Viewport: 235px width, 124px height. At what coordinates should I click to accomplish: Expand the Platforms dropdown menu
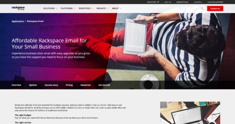pyautogui.click(x=68, y=8)
